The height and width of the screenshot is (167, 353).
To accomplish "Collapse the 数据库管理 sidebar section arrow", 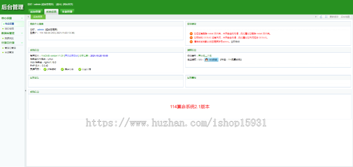I will point(22,33).
